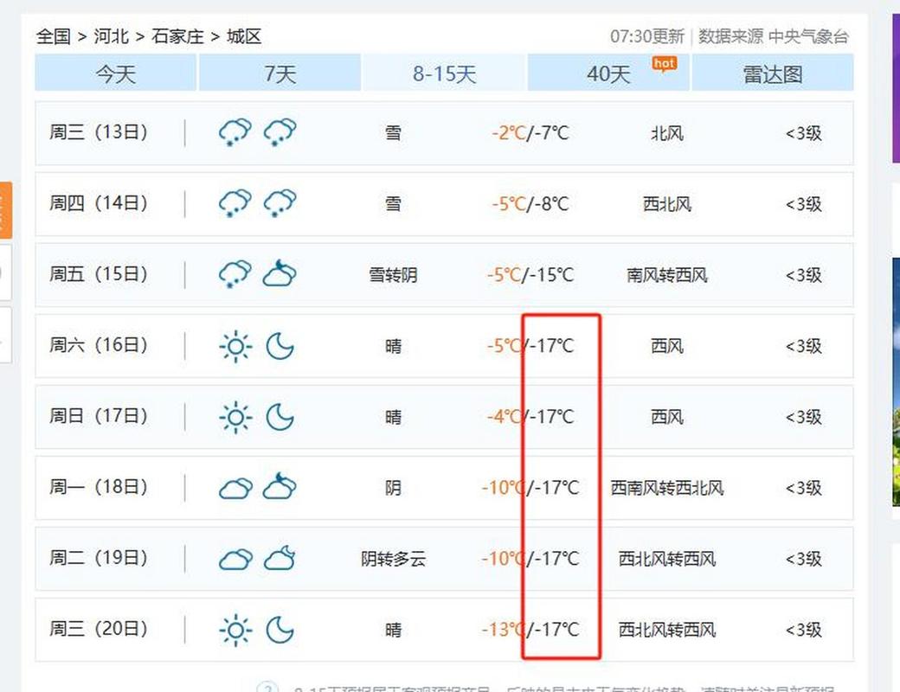Image resolution: width=900 pixels, height=692 pixels.
Task: Click the 雪转阴 weather description
Action: (393, 275)
